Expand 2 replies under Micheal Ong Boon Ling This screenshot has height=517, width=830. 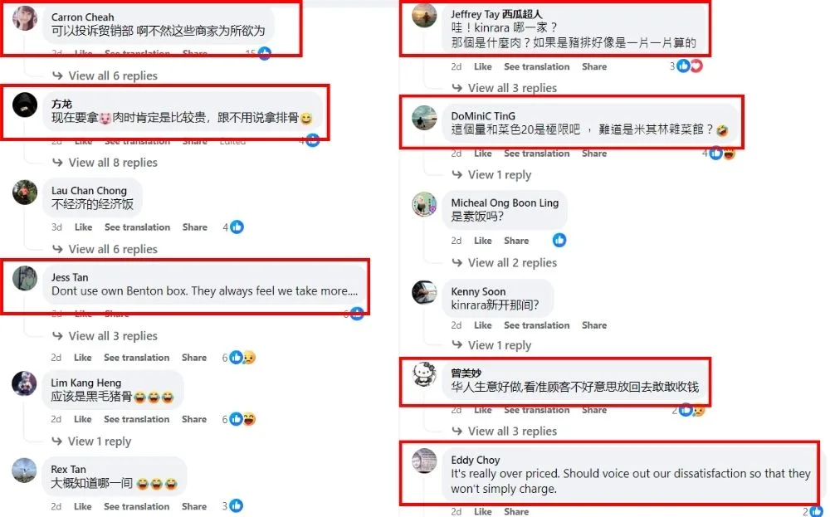505,262
